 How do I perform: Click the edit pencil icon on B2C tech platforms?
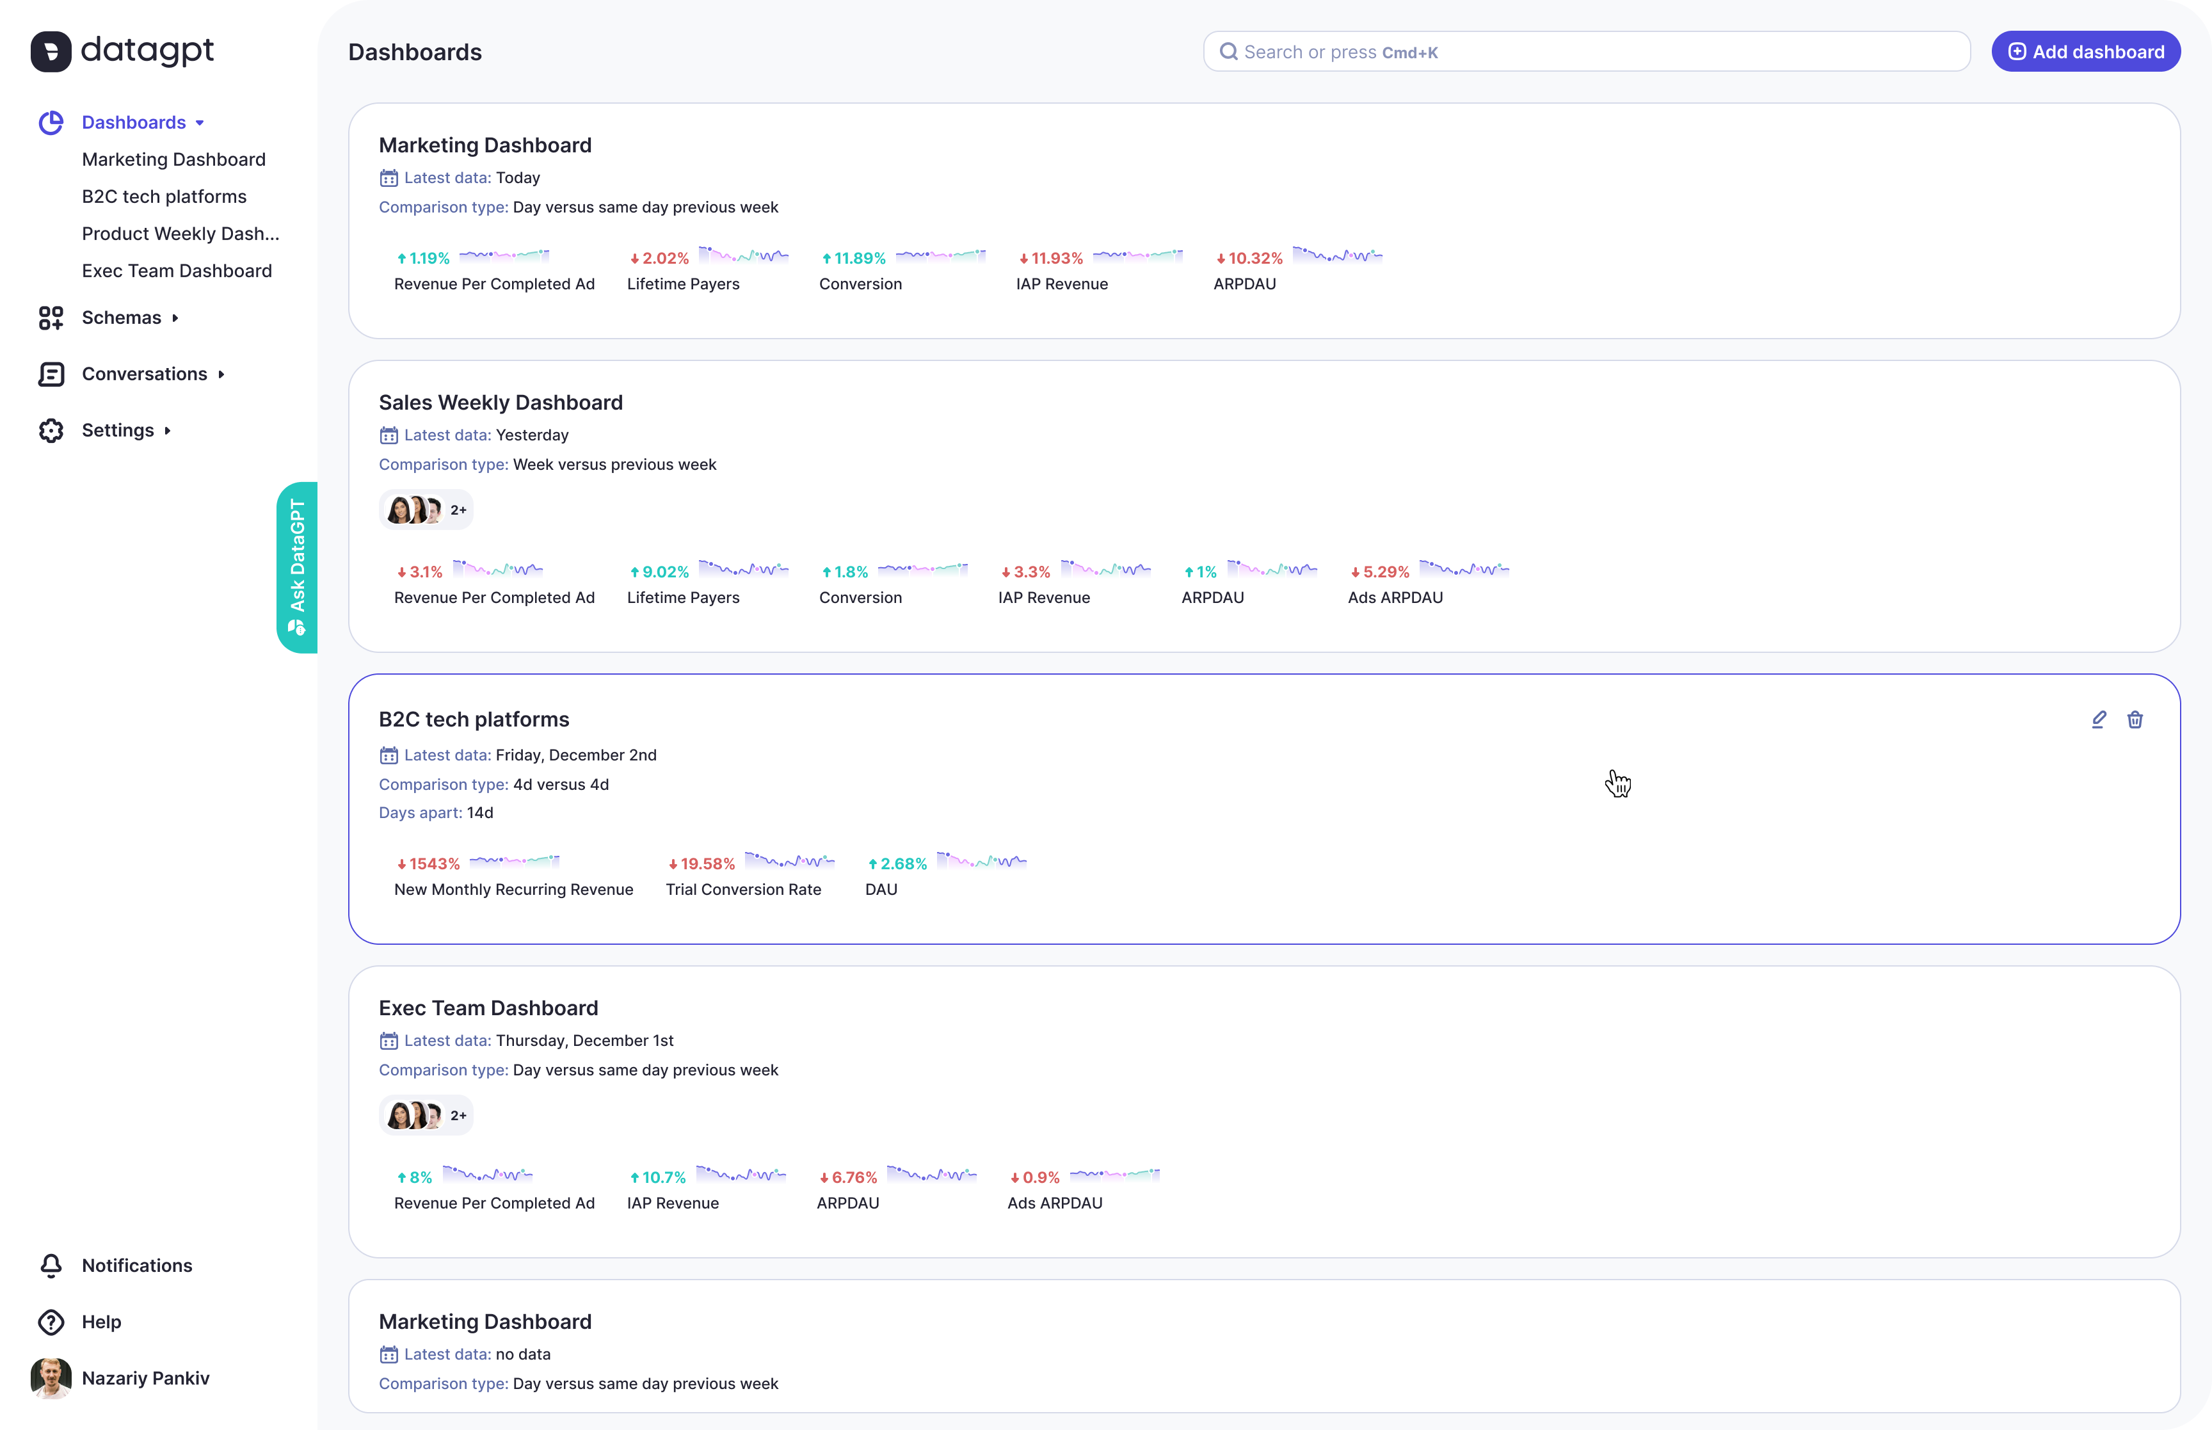[2099, 719]
